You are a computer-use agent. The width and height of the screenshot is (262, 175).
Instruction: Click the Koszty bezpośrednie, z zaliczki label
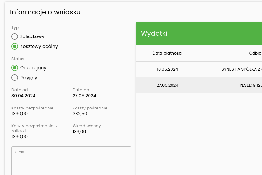[34, 128]
